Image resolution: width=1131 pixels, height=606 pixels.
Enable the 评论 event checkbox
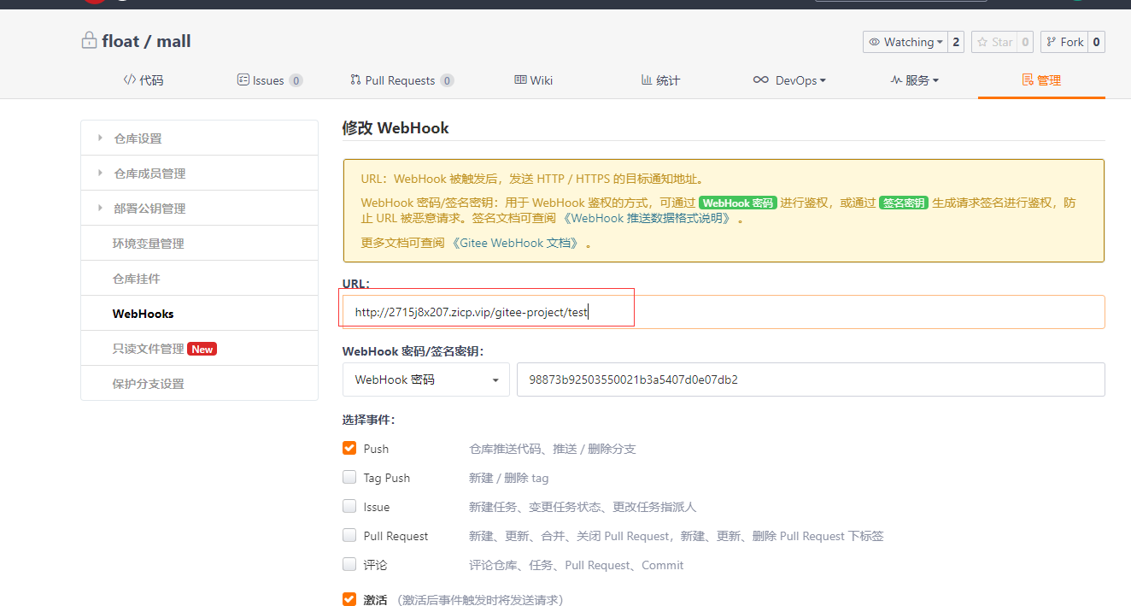click(x=349, y=564)
